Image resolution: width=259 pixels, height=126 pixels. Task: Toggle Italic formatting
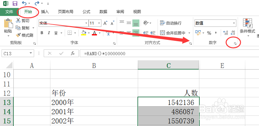tap(49, 33)
